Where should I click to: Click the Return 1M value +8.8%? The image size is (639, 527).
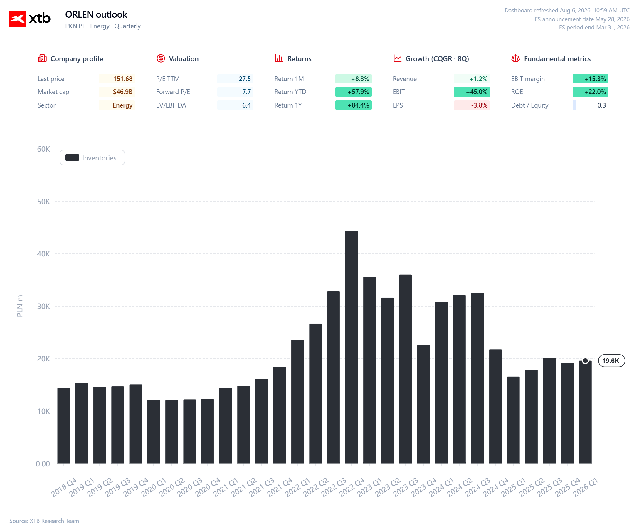point(354,79)
